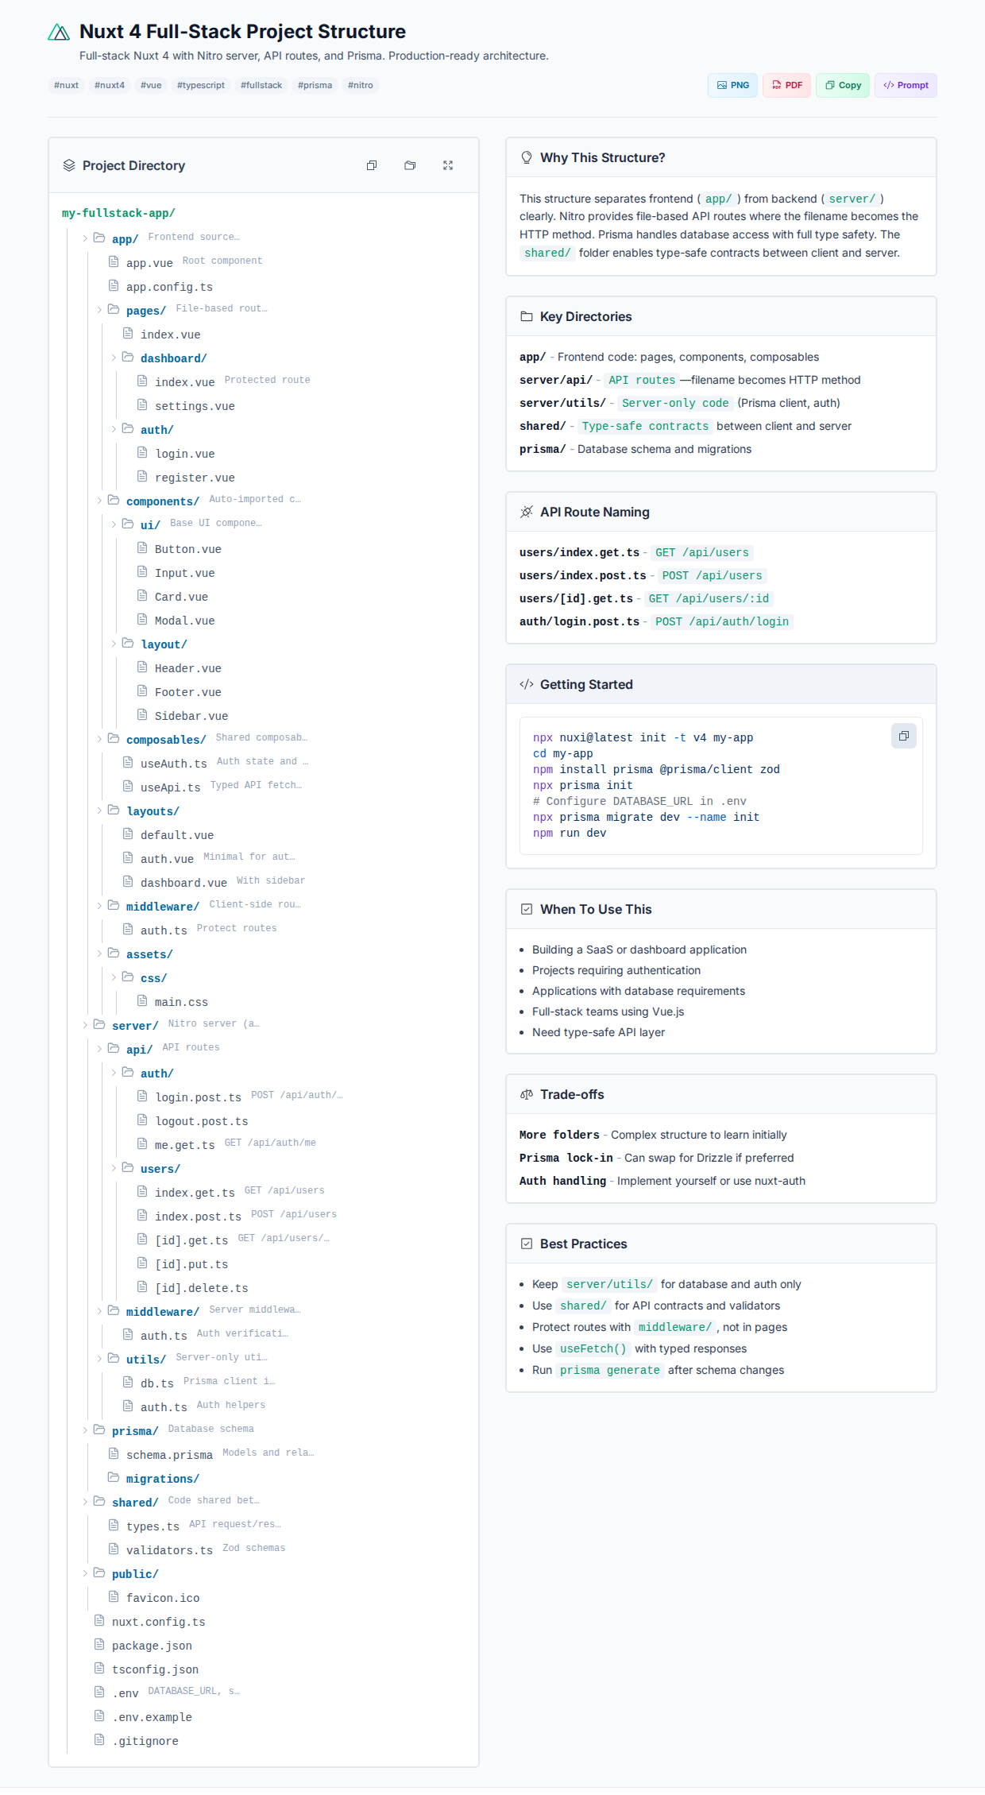Screen dimensions: 985x1795
Task: Click the folder icon in Project Directory header
Action: point(410,165)
